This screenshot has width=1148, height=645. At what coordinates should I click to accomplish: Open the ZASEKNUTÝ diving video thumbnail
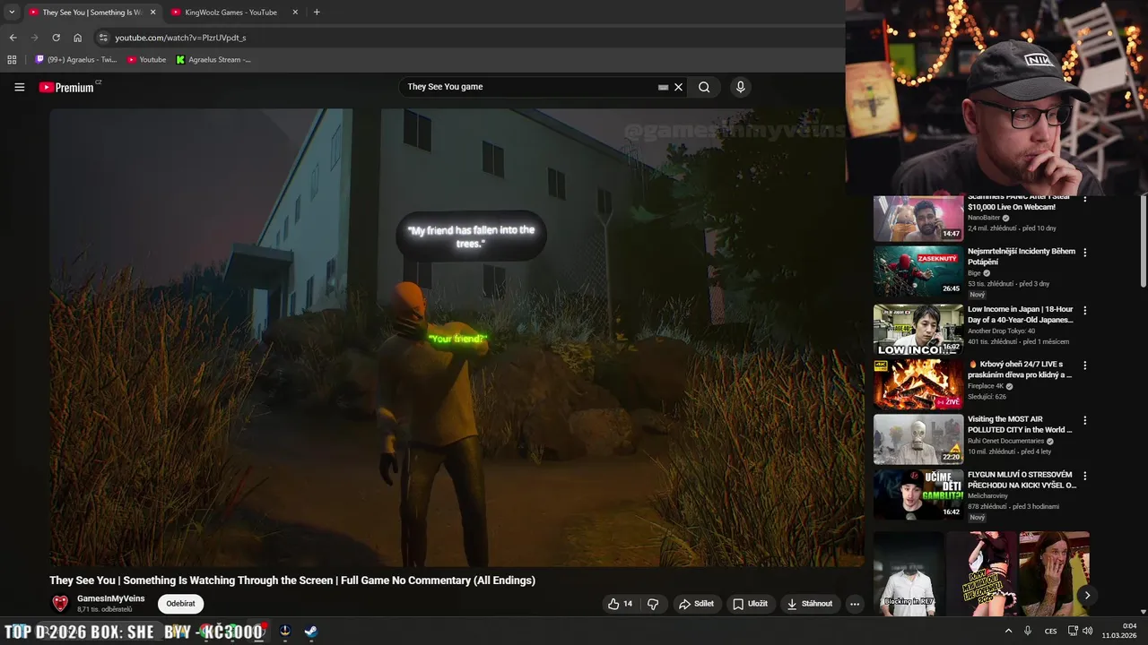coord(918,271)
